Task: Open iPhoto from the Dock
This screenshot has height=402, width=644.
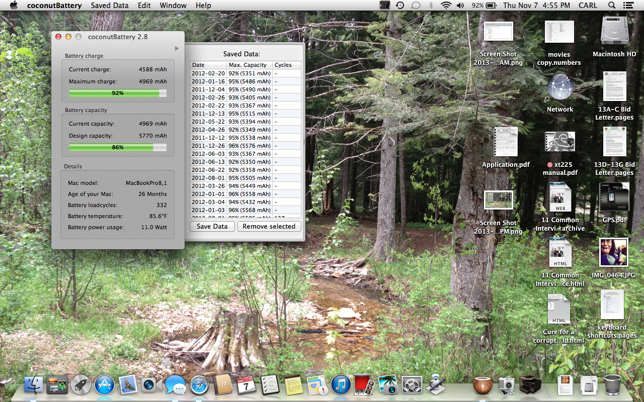Action: pyautogui.click(x=388, y=385)
